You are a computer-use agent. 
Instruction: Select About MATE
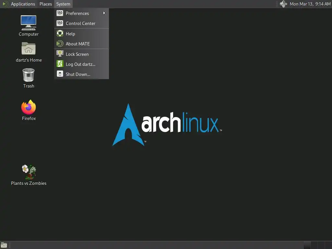pyautogui.click(x=81, y=44)
